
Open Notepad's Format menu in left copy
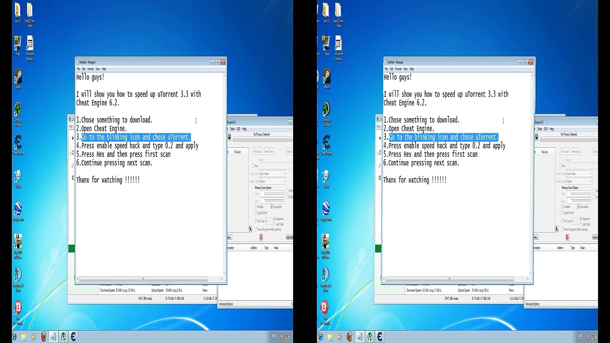90,69
